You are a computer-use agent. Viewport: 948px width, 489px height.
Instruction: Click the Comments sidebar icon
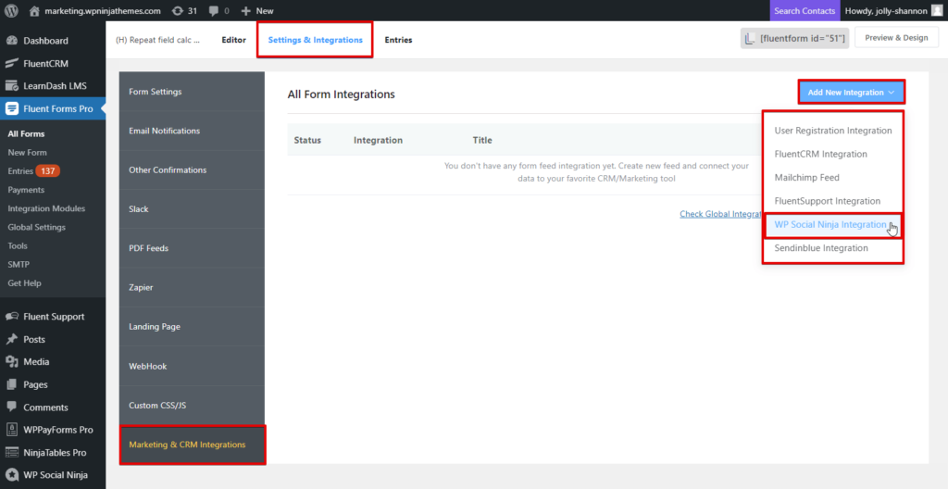[x=11, y=407]
